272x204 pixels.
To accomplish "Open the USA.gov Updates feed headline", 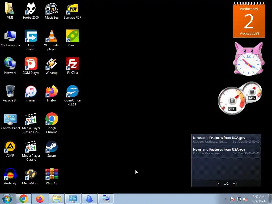I will coord(226,140).
